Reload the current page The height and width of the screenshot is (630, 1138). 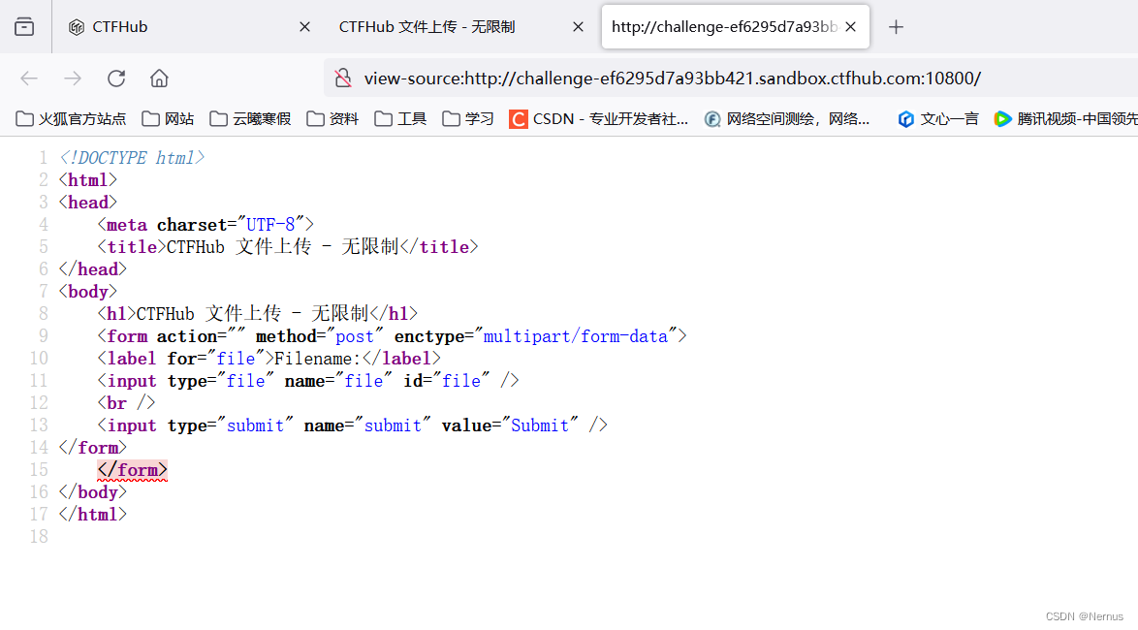(x=116, y=79)
